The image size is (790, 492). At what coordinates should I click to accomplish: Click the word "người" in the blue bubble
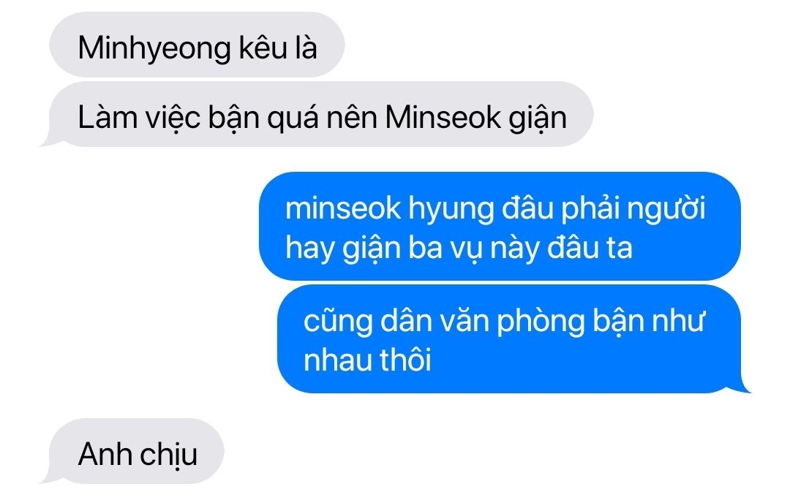(x=666, y=210)
